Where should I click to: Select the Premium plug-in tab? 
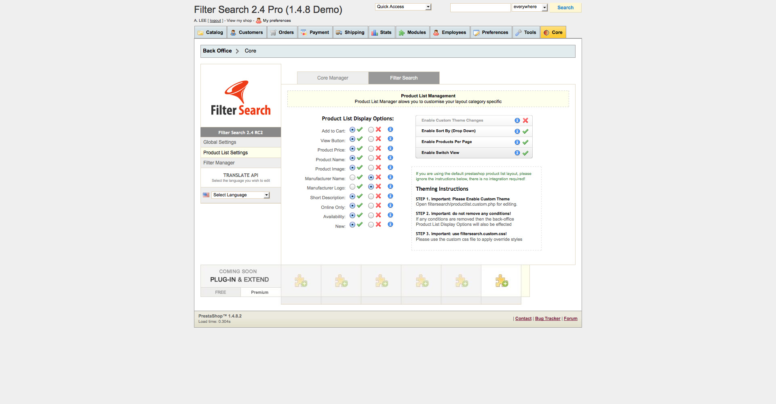[260, 292]
